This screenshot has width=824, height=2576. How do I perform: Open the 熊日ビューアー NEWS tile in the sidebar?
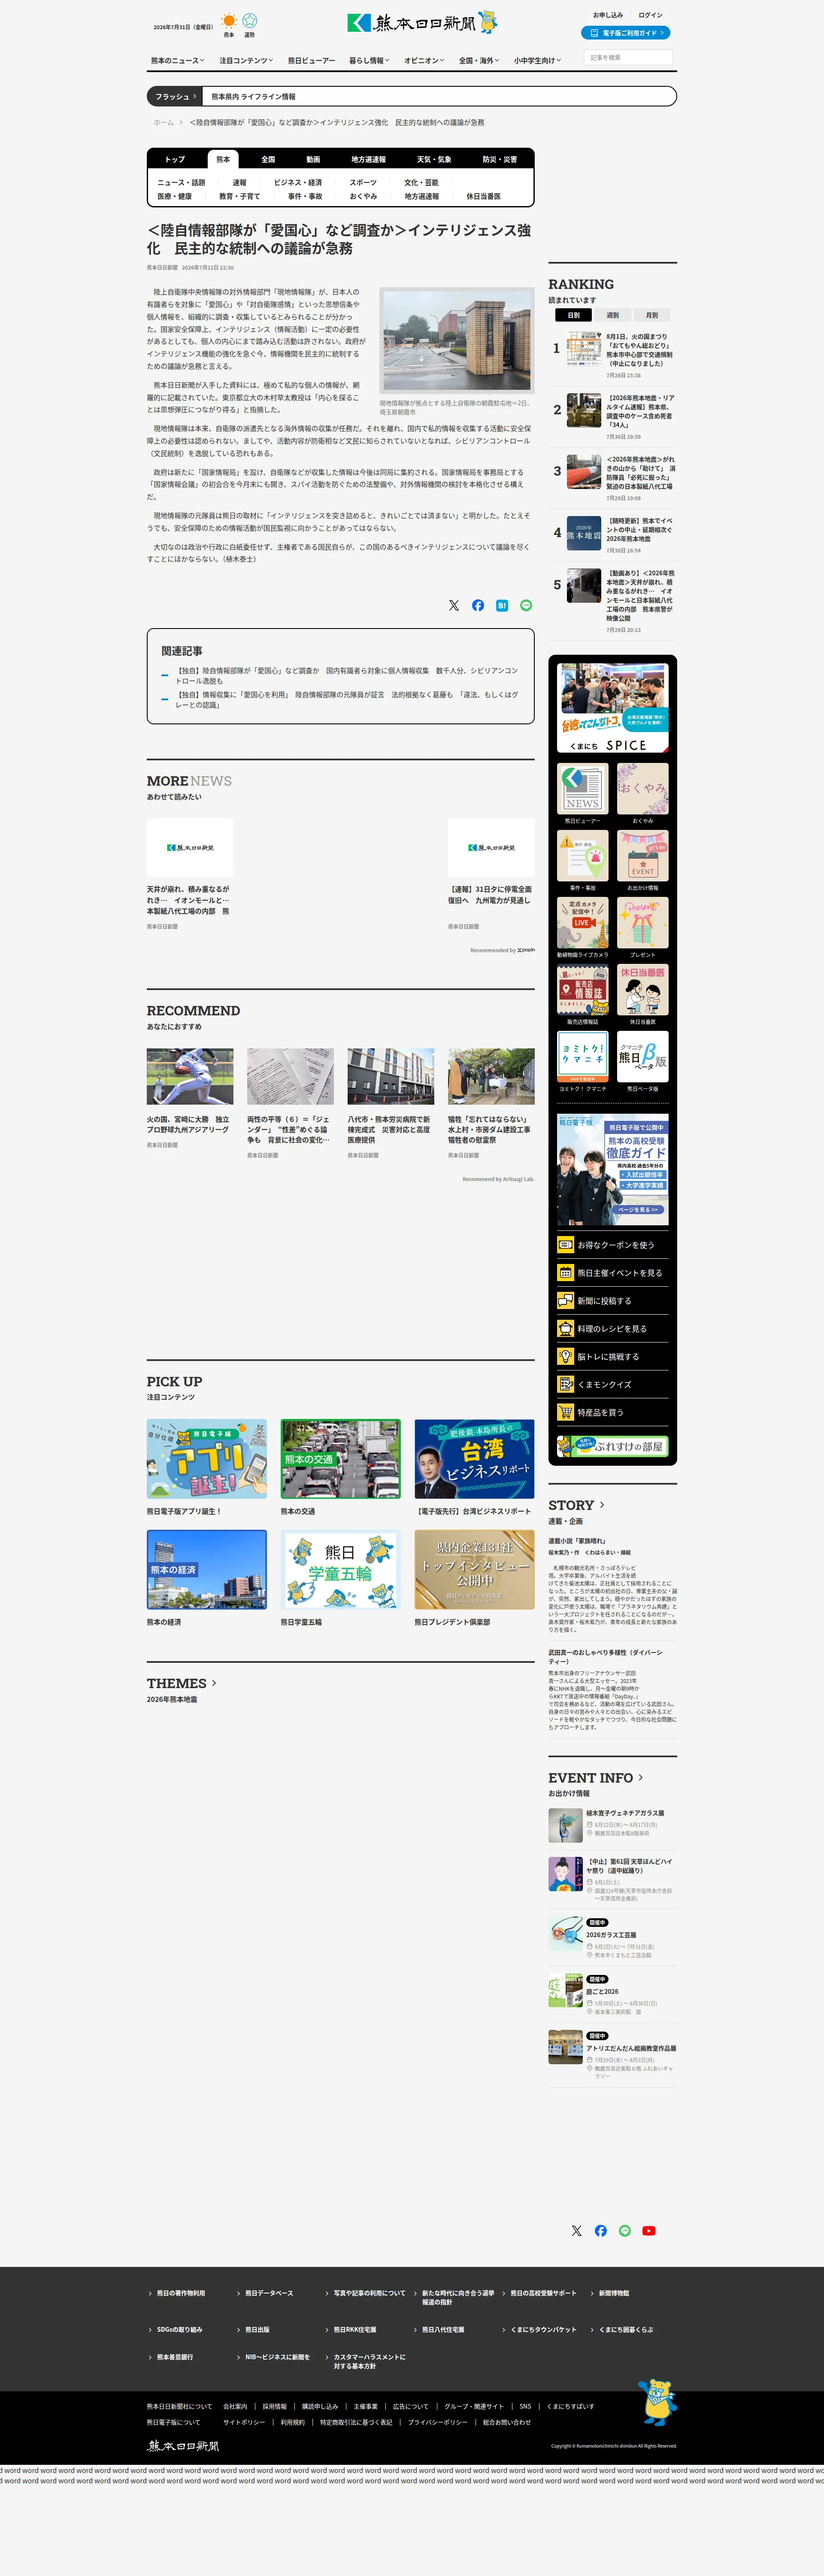pyautogui.click(x=583, y=789)
